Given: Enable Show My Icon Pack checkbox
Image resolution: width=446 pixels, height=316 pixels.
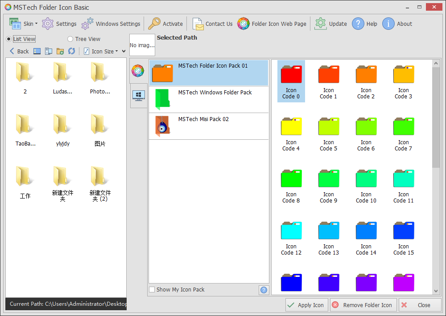Looking at the screenshot, I should pyautogui.click(x=152, y=290).
